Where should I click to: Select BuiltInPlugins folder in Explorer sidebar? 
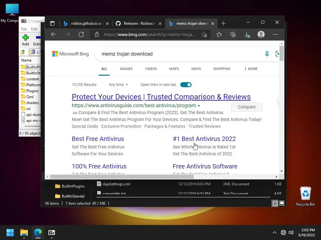point(70,186)
